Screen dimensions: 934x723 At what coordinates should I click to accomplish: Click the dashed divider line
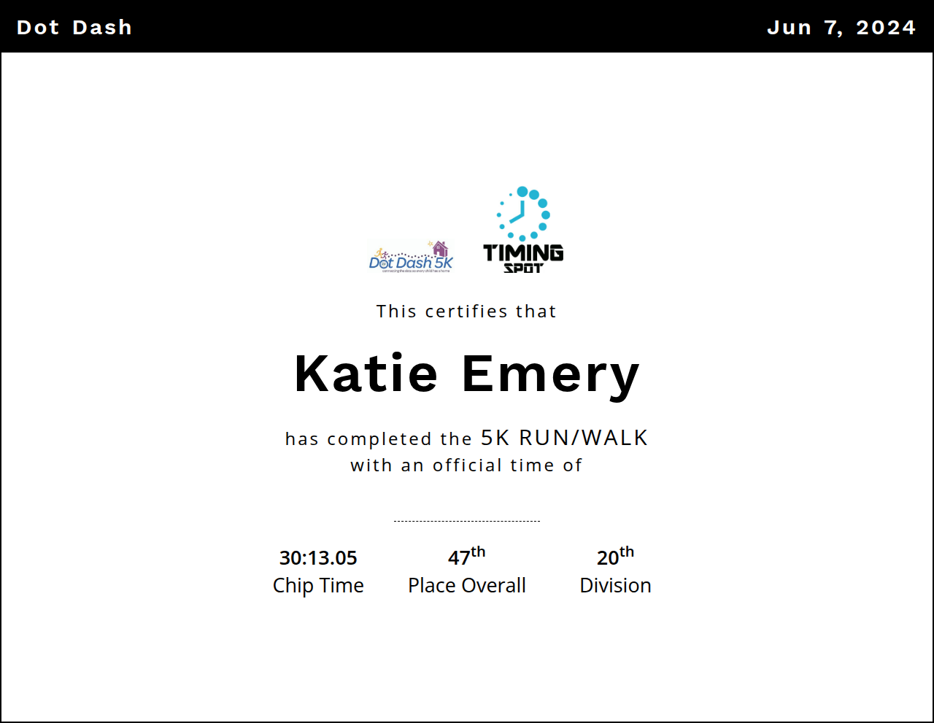pos(466,521)
